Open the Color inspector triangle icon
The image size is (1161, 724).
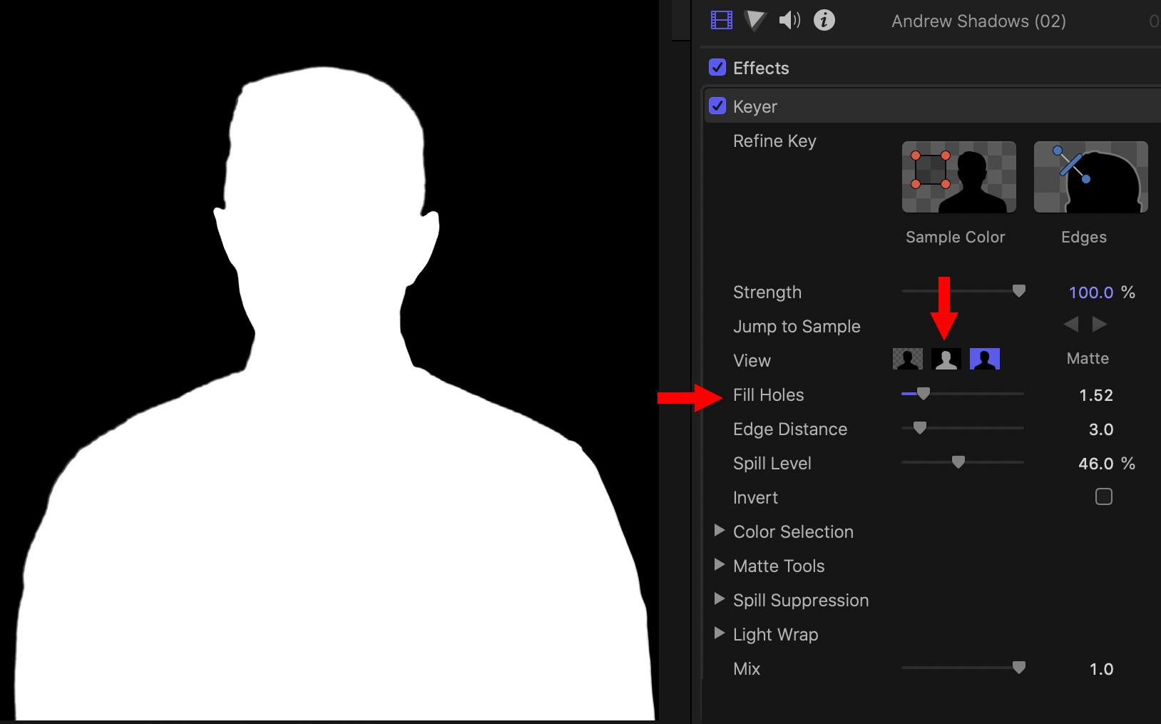click(x=755, y=21)
